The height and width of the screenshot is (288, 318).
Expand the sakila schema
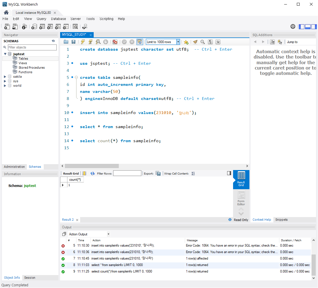pos(5,77)
